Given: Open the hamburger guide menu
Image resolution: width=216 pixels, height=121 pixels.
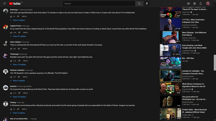Looking at the screenshot, I should (4, 4).
